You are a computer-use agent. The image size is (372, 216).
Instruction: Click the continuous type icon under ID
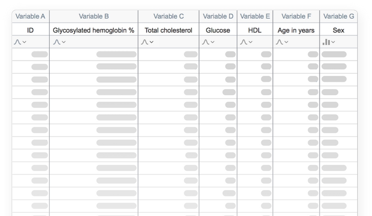17,42
